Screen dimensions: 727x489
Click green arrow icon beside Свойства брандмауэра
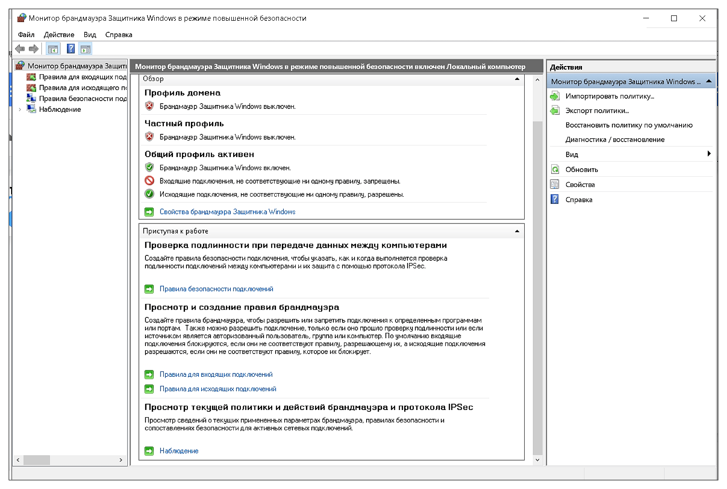149,212
